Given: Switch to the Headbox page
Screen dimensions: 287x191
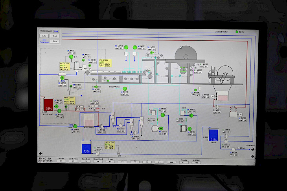Looking at the screenshot, I should point(86,161).
